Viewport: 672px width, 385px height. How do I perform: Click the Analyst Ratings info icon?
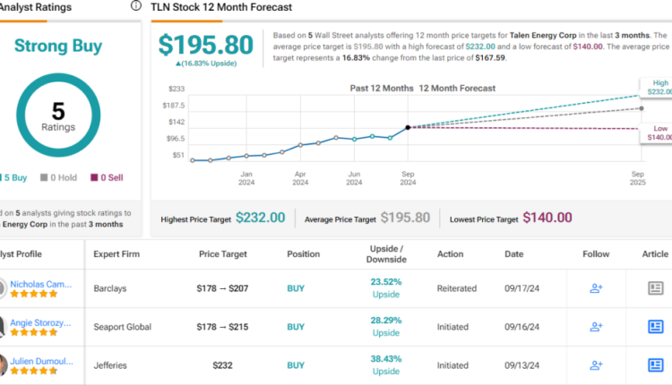135,5
